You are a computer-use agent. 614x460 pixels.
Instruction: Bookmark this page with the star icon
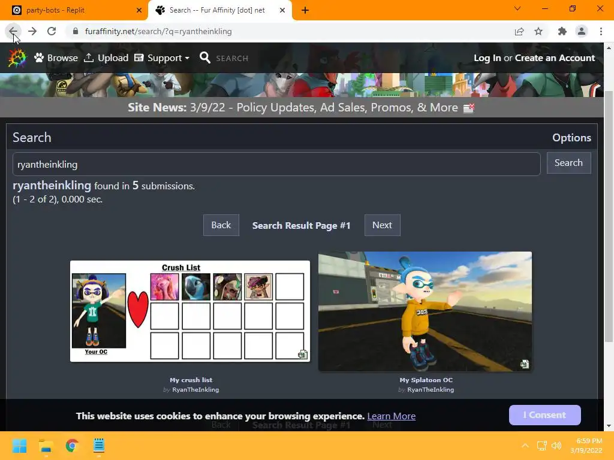coord(538,31)
